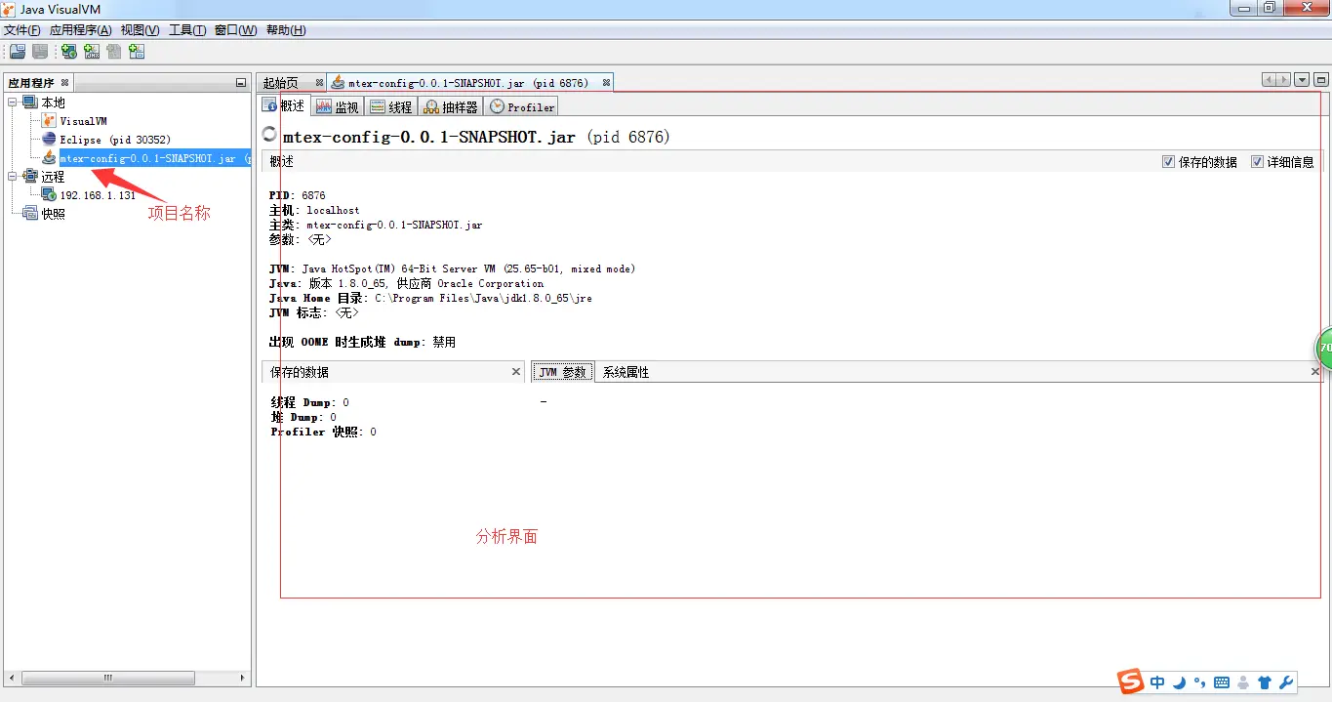
Task: Click the Java Home 目录 path text
Action: coord(430,298)
